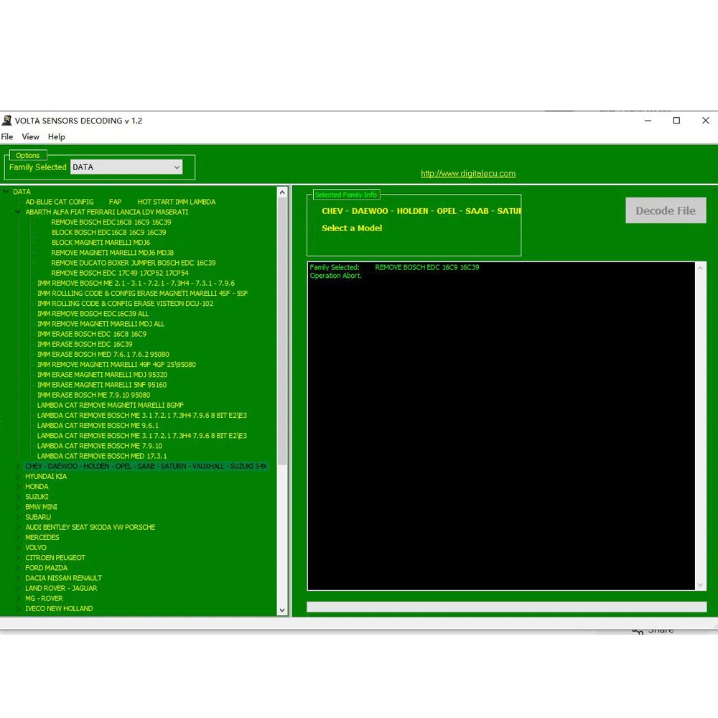Click the 'Select a Model' info text
The width and height of the screenshot is (718, 718).
click(352, 228)
